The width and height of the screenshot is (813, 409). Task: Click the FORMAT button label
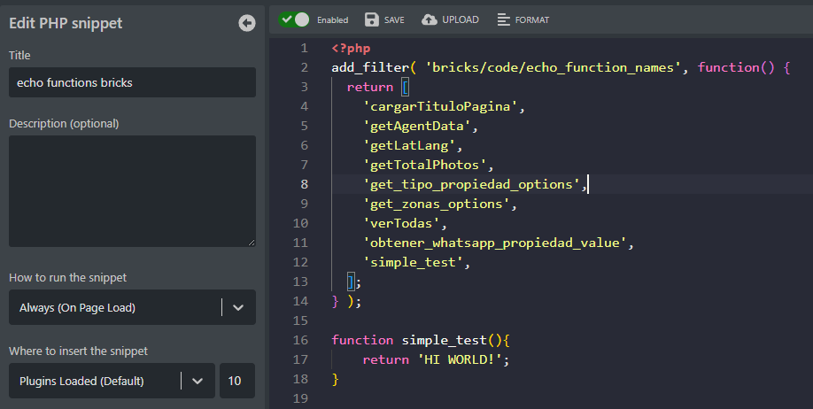(x=532, y=20)
